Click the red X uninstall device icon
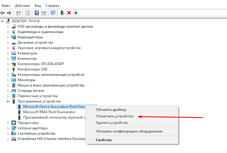Image resolution: width=227 pixels, height=153 pixels. 69,13
